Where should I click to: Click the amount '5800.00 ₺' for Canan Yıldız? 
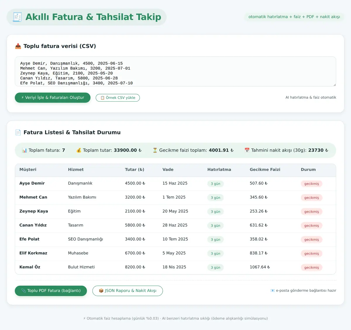click(x=135, y=225)
